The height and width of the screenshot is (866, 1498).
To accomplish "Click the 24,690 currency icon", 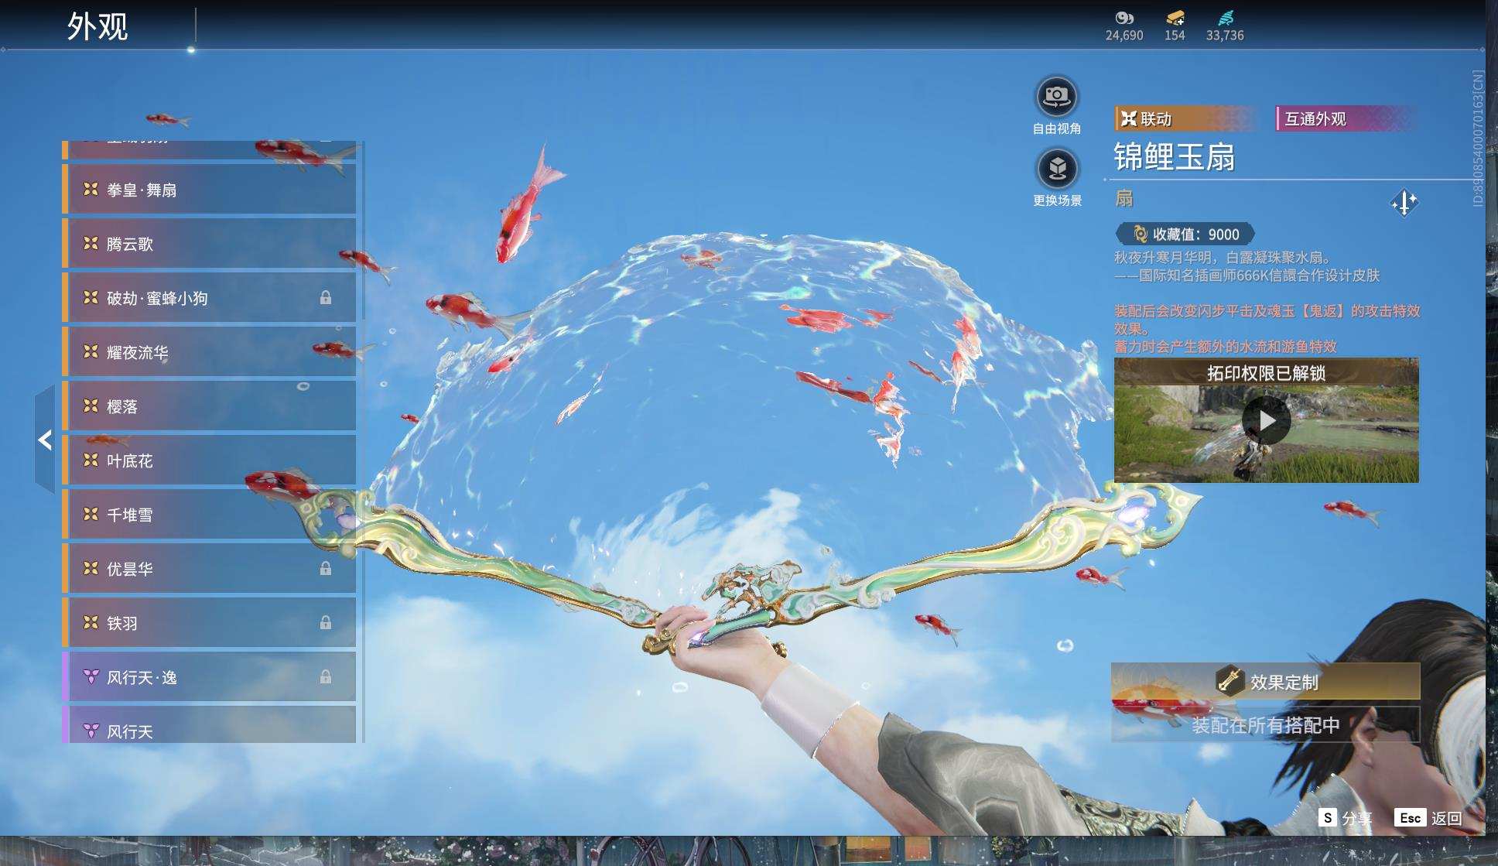I will pos(1124,18).
